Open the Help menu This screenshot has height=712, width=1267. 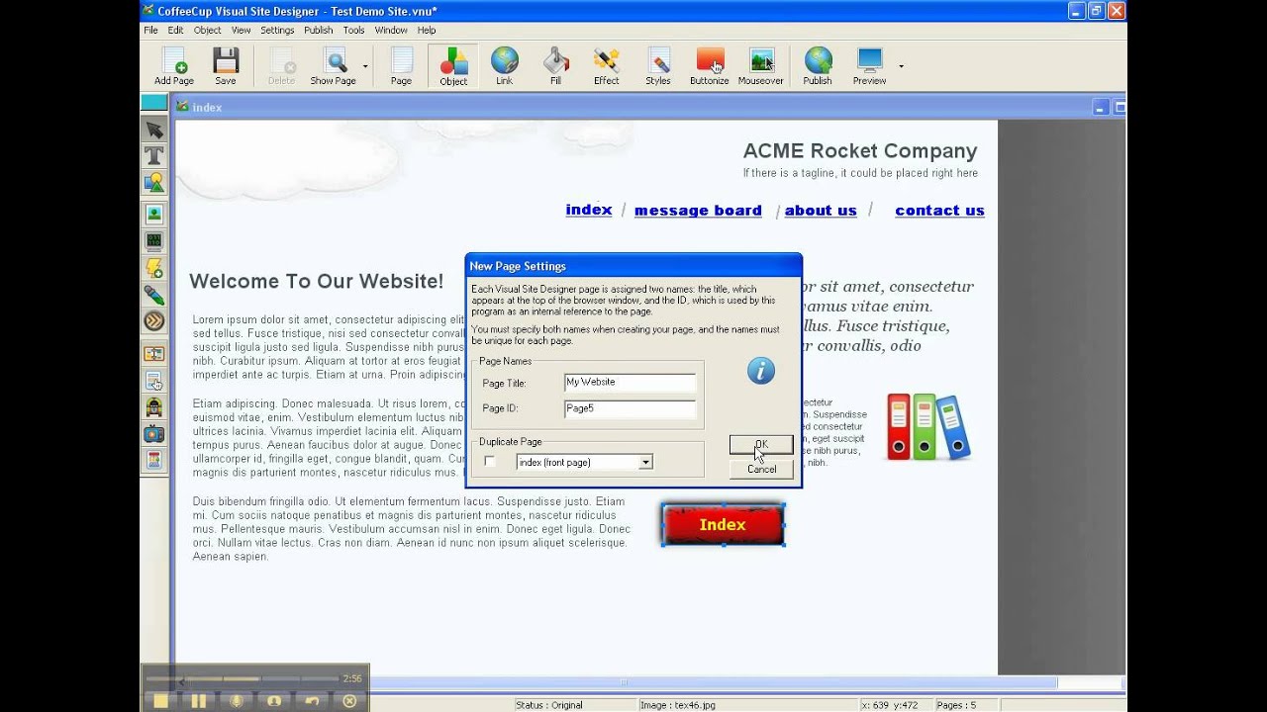coord(427,30)
